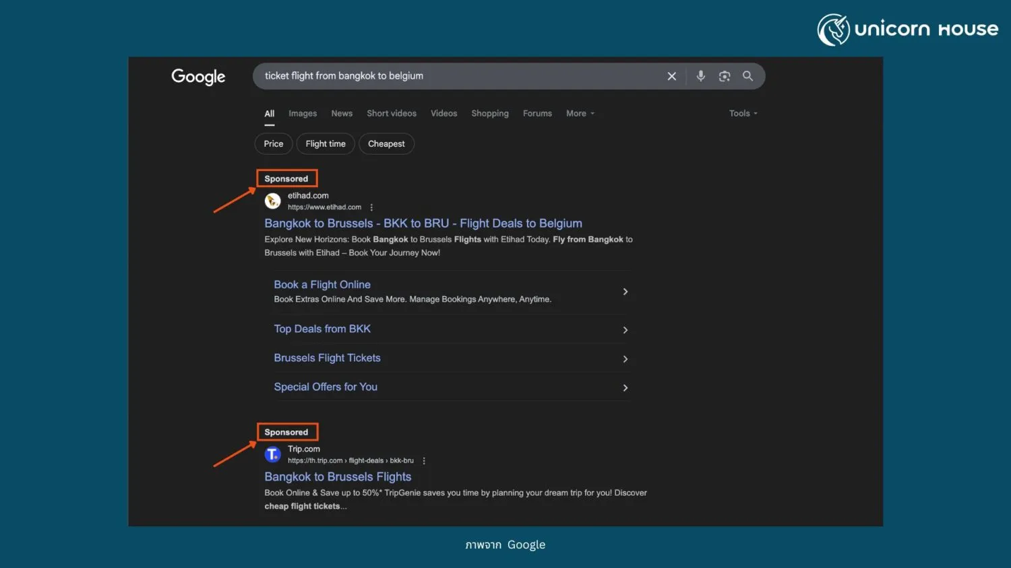Open the three-dot menu beside etihad.com URL
Screen dimensions: 1011x568
[x=371, y=207]
